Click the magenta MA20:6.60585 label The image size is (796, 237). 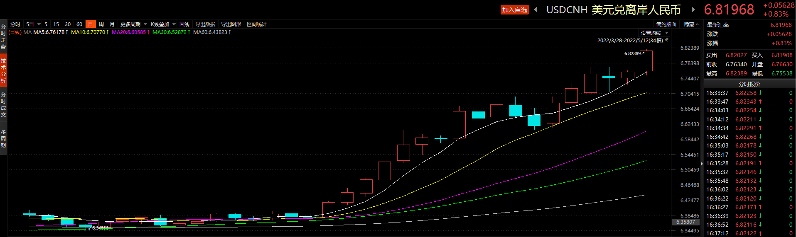[130, 32]
